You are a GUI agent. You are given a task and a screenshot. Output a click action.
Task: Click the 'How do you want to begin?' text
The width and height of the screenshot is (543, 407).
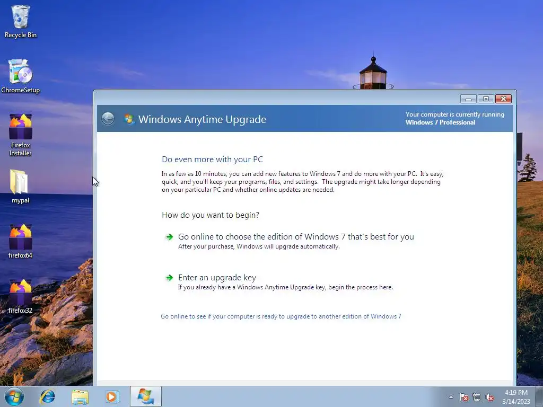211,215
